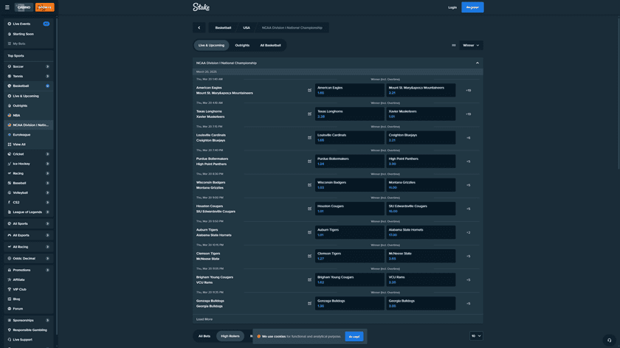620x348 pixels.
Task: Click the layout view icon beside Winner
Action: (453, 46)
